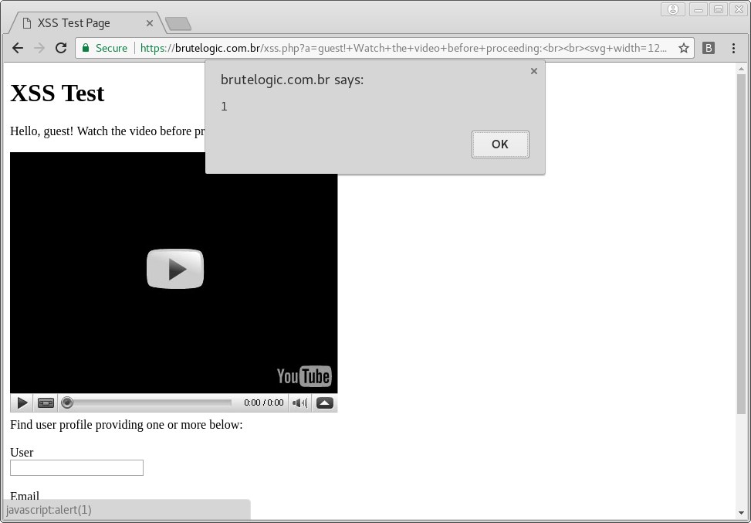Screen dimensions: 751x523
Task: Click the video progress track
Action: pos(151,402)
